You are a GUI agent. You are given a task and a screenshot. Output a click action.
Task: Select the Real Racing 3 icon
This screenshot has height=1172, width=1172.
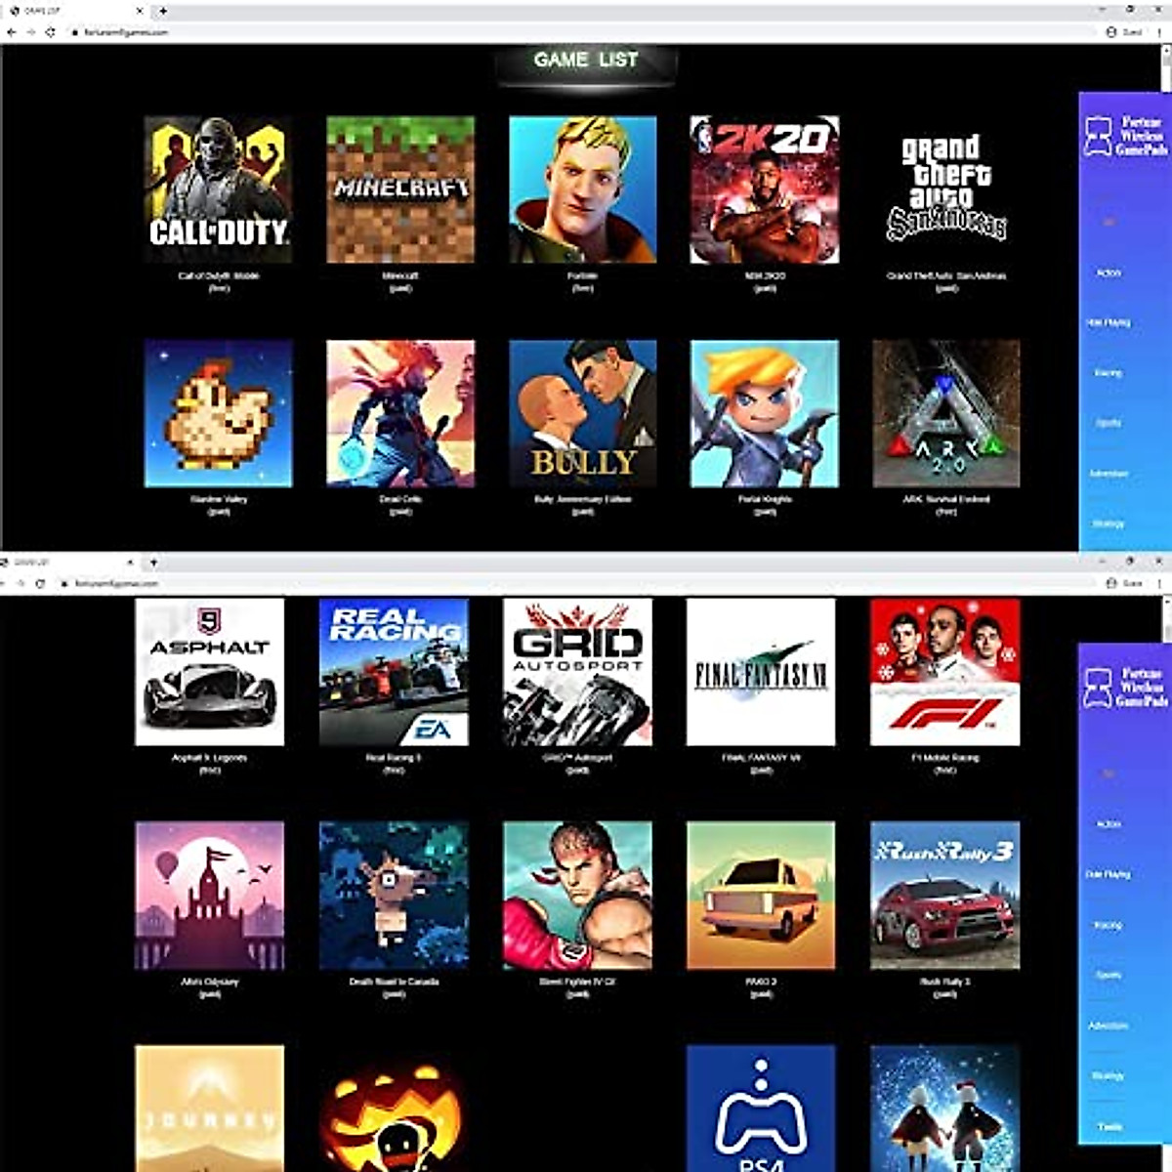click(394, 672)
